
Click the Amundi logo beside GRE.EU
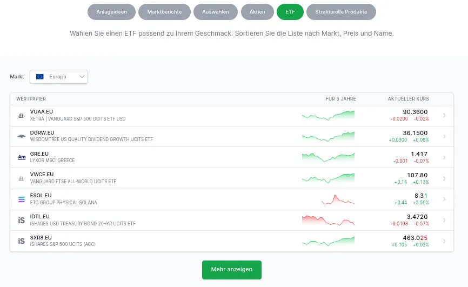point(22,157)
